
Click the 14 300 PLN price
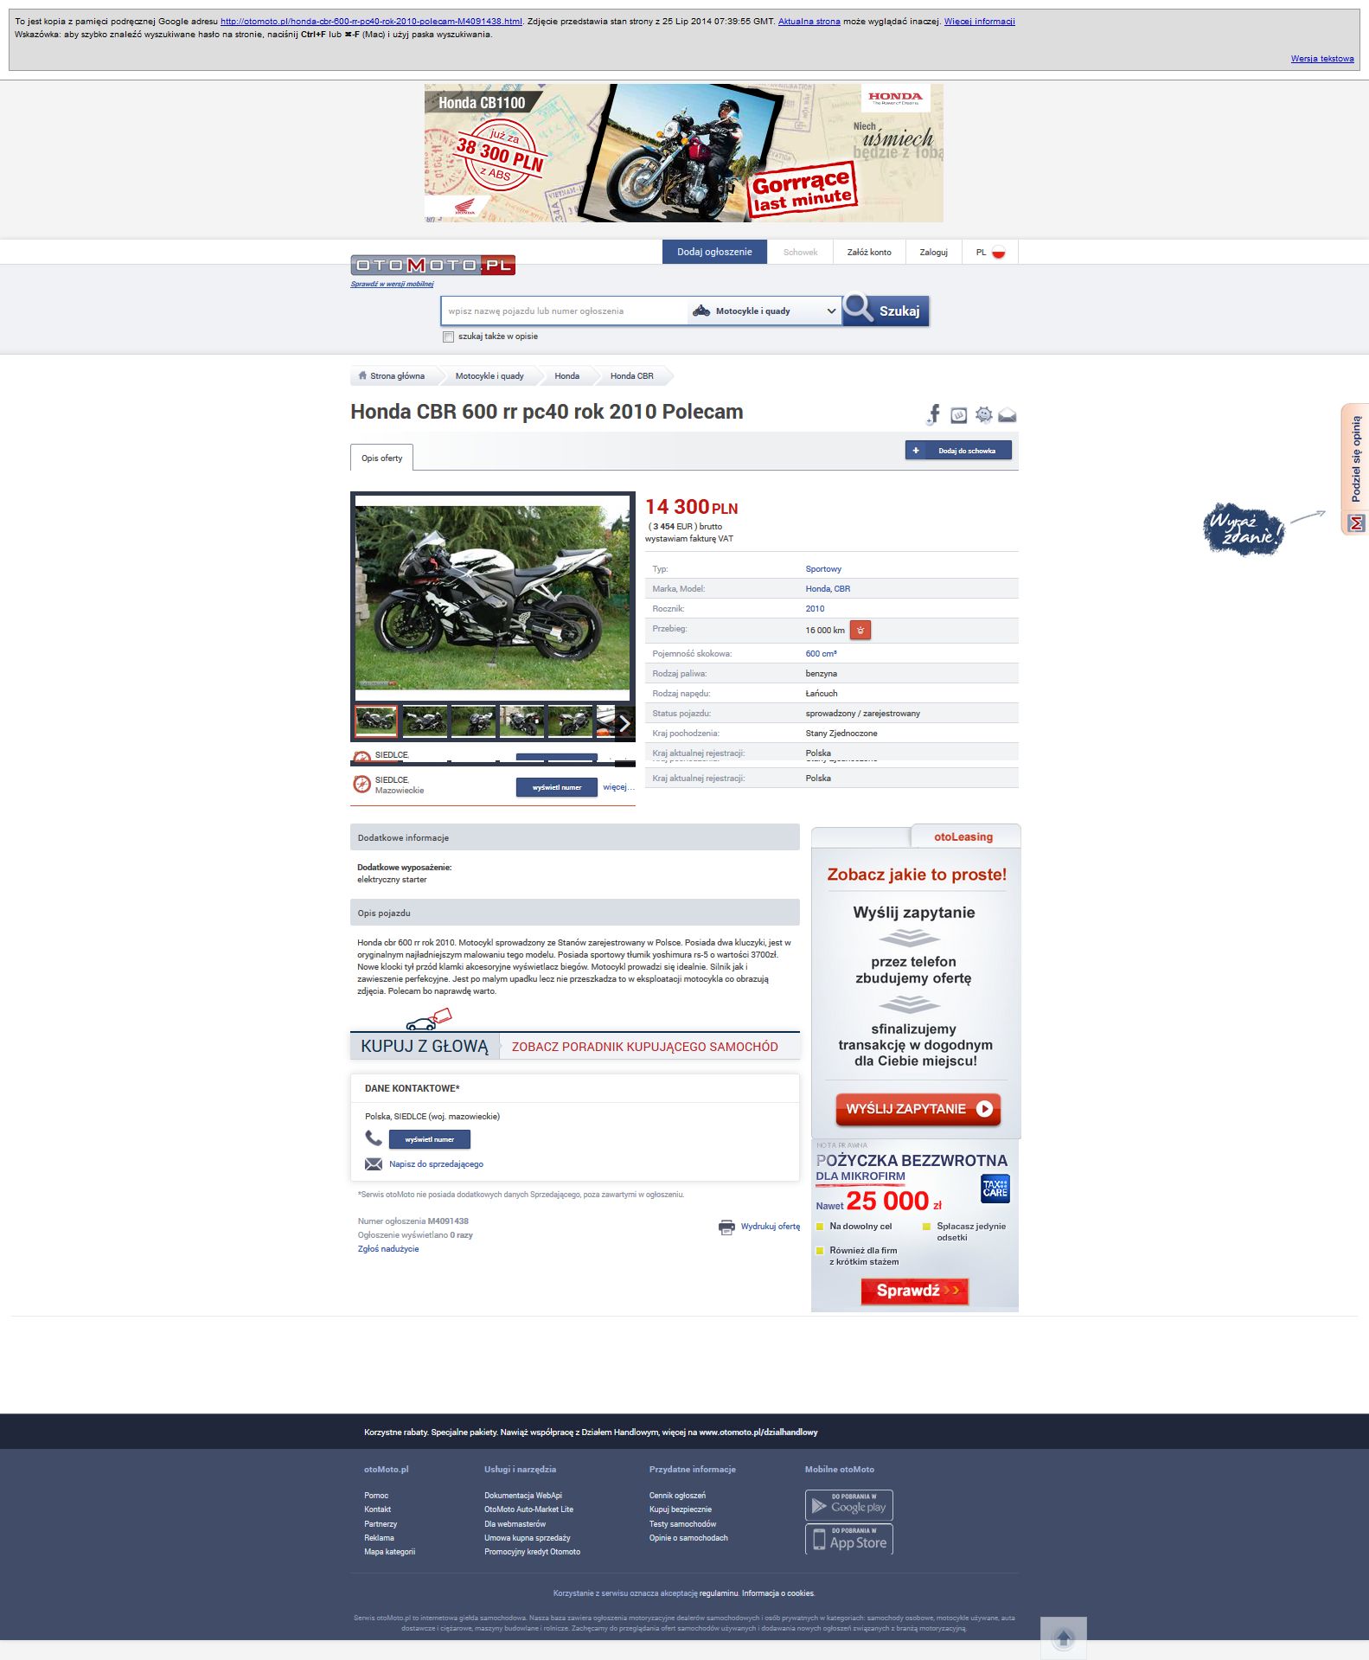[x=692, y=507]
